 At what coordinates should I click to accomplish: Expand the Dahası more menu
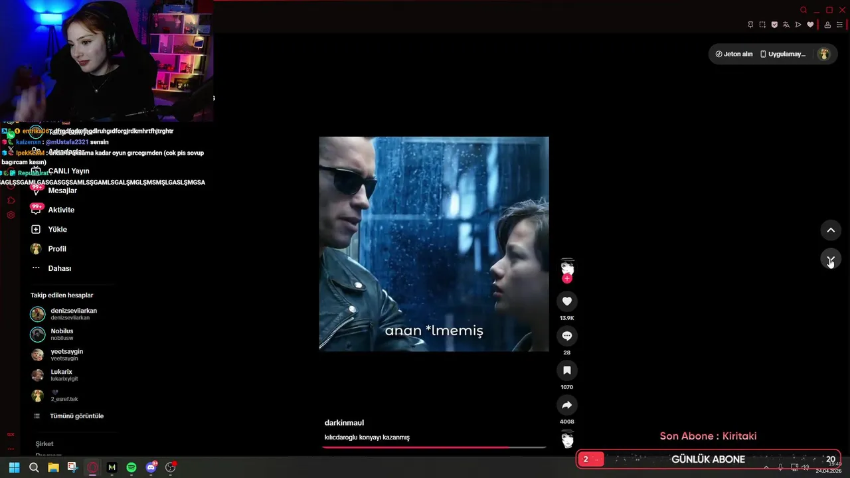tap(52, 268)
